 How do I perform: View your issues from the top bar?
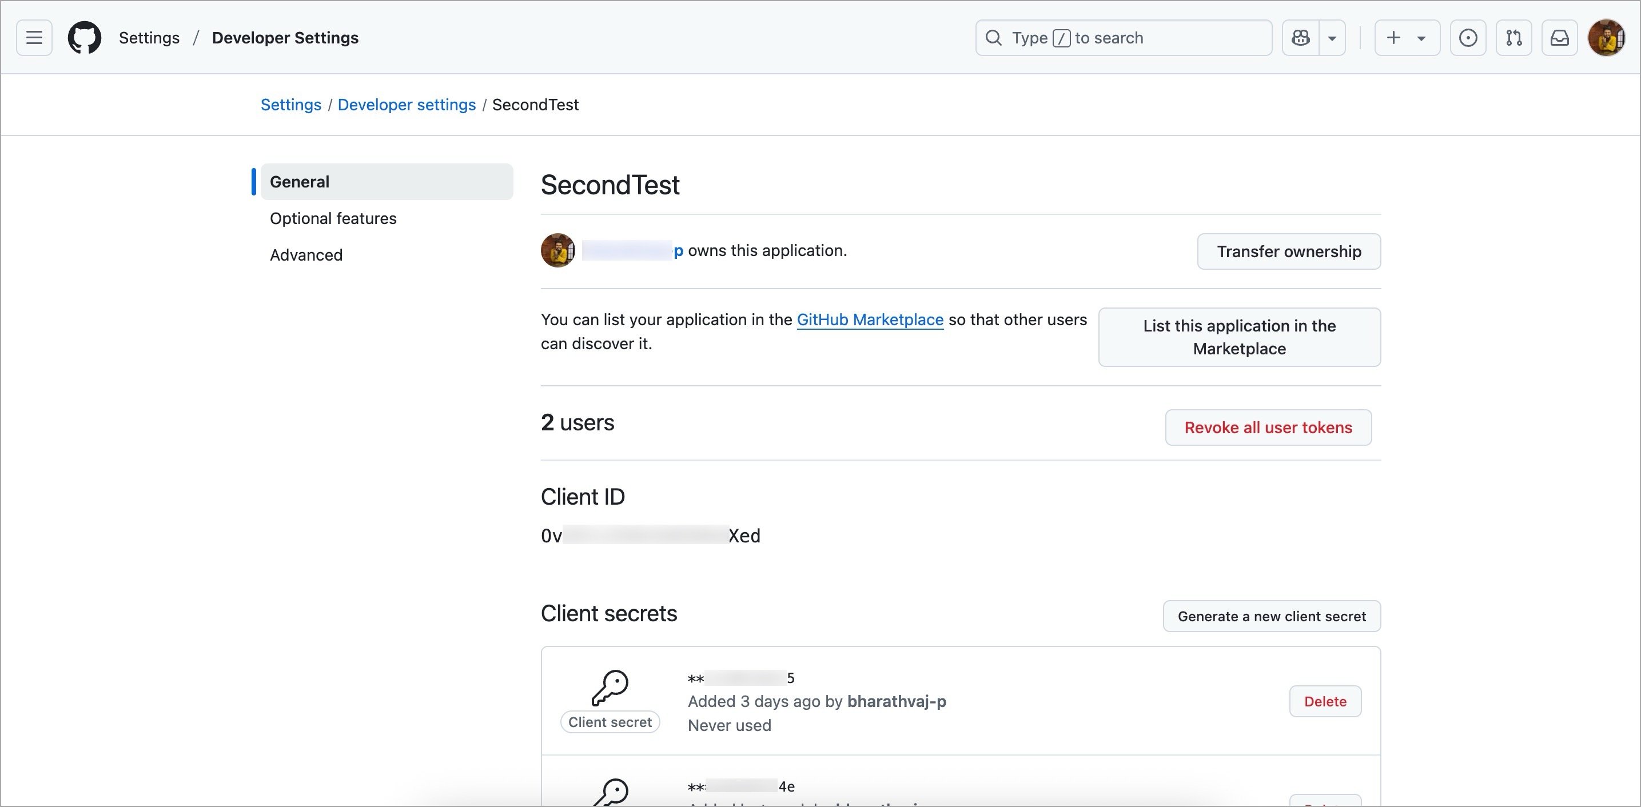point(1468,38)
